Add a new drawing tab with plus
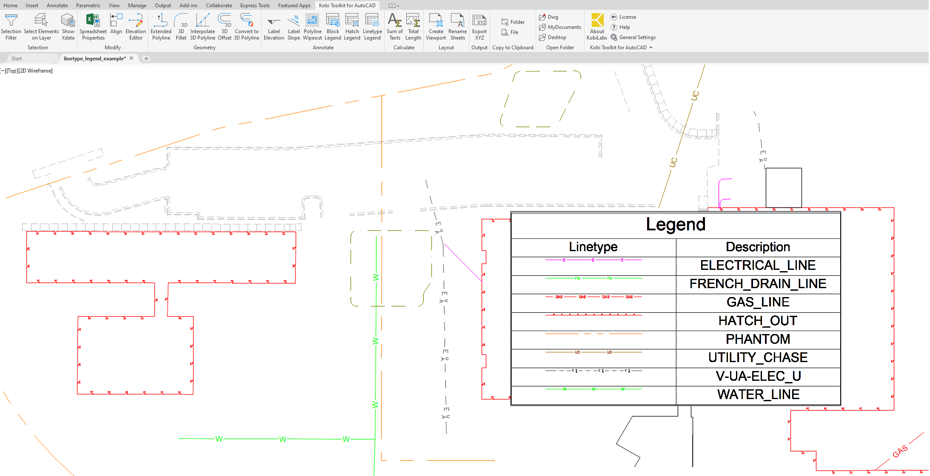This screenshot has height=476, width=930. point(146,59)
